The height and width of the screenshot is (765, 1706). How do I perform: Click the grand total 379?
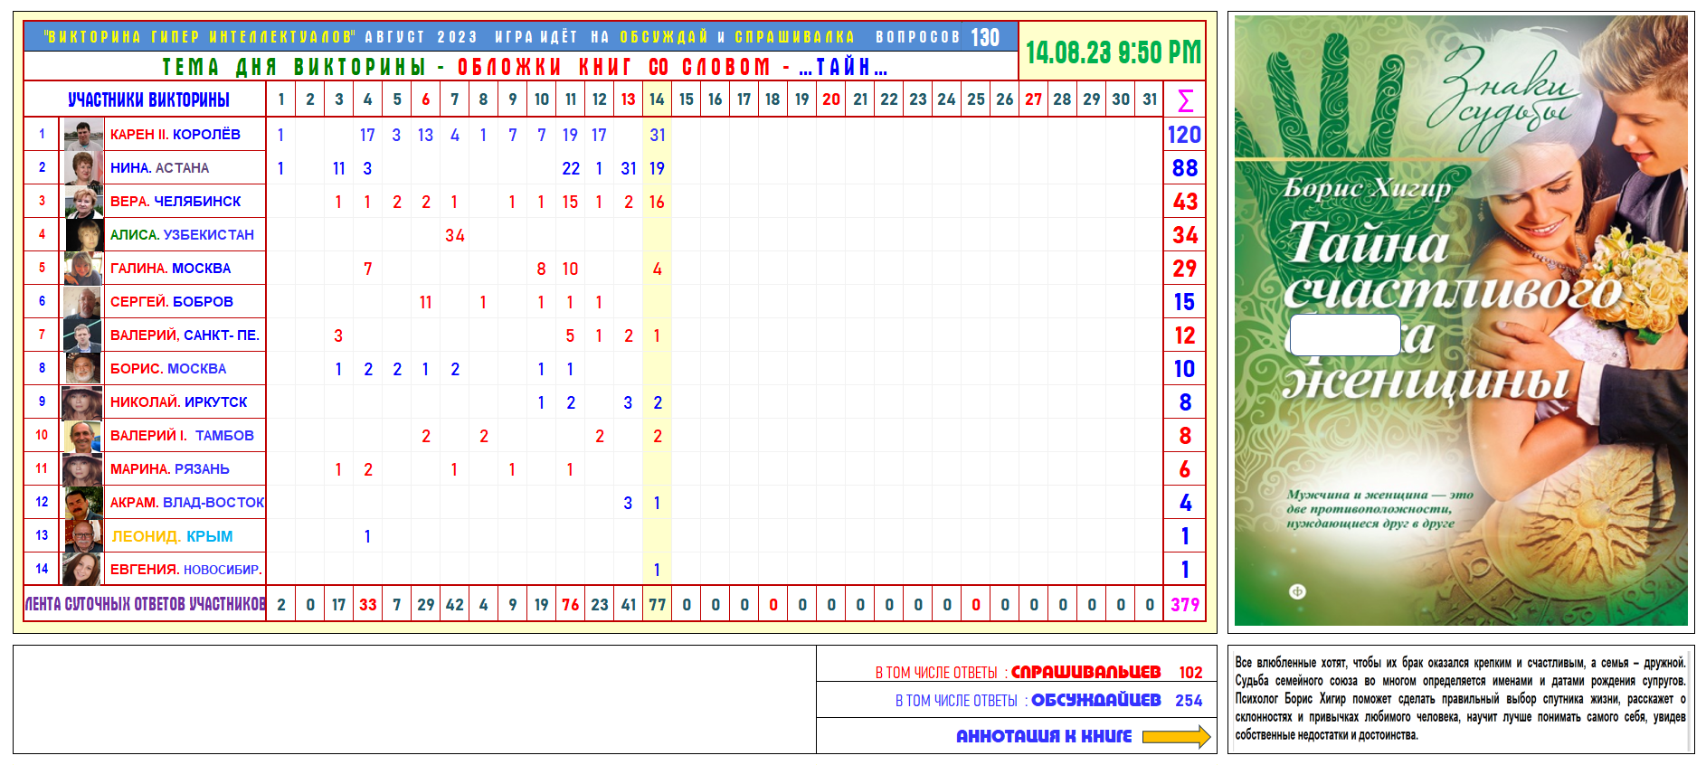1185,605
